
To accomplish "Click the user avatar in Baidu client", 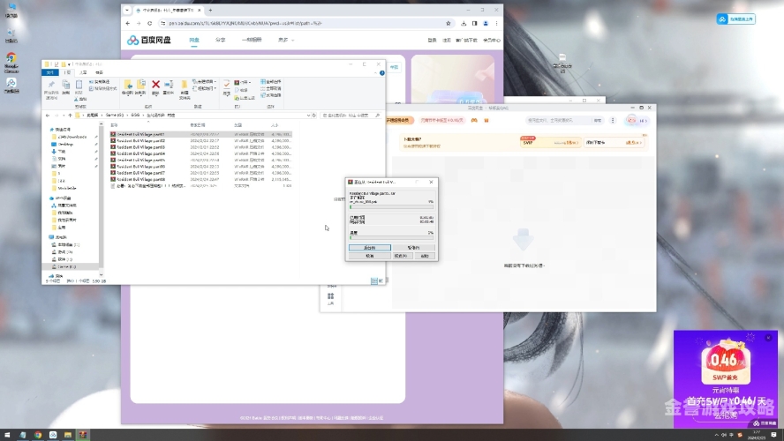I will pyautogui.click(x=631, y=120).
